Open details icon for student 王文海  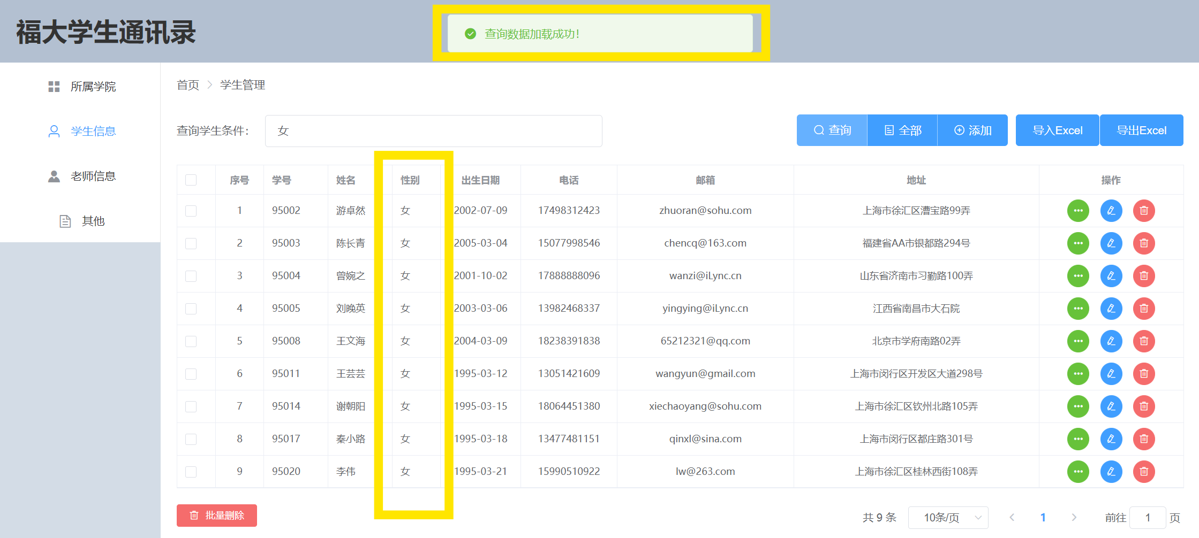pyautogui.click(x=1078, y=341)
